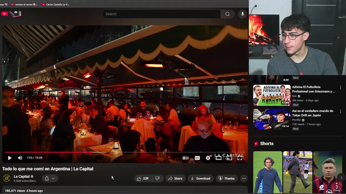Click the magnifier search button
346x194 pixels.
click(227, 14)
